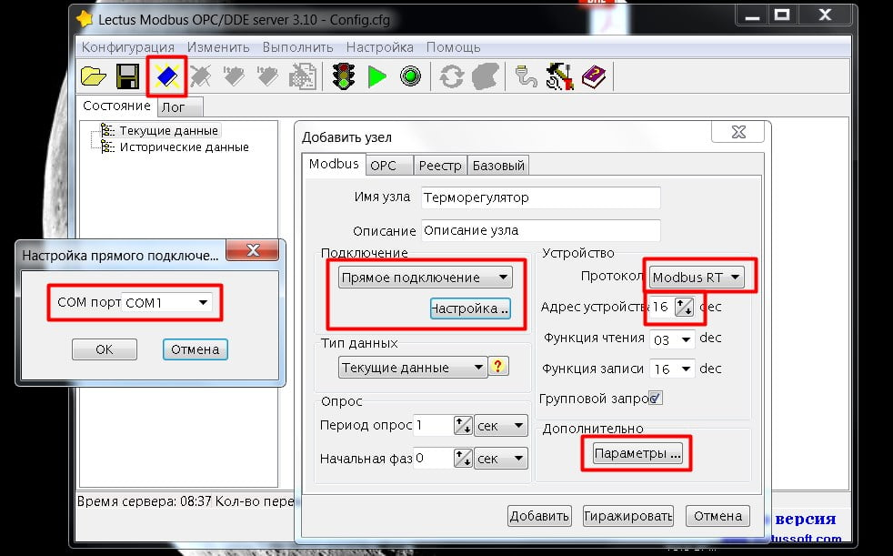Open the Выполнить menu
The image size is (893, 556).
coord(298,47)
